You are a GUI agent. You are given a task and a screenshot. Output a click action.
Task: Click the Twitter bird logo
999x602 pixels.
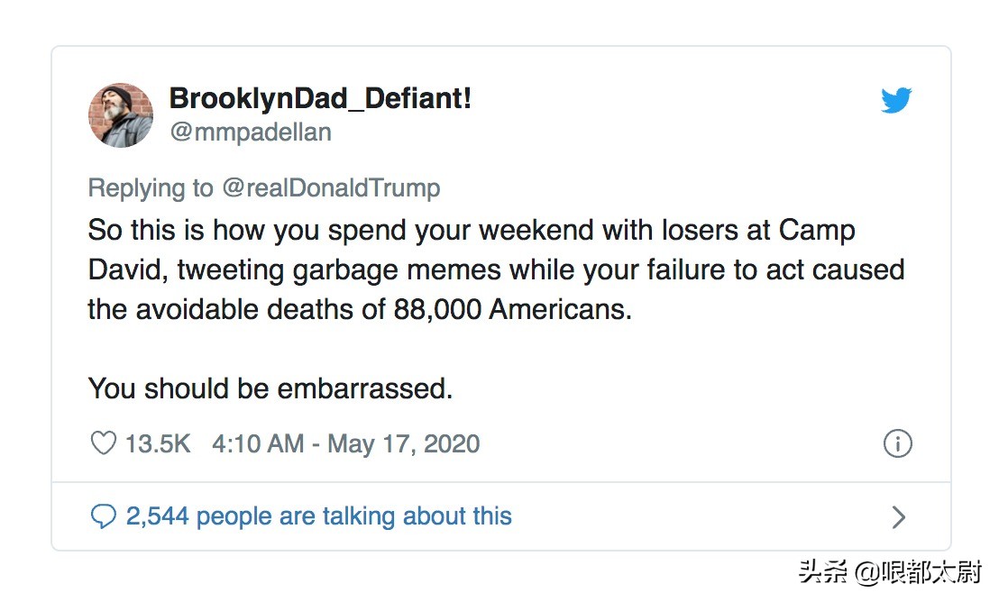(x=896, y=101)
